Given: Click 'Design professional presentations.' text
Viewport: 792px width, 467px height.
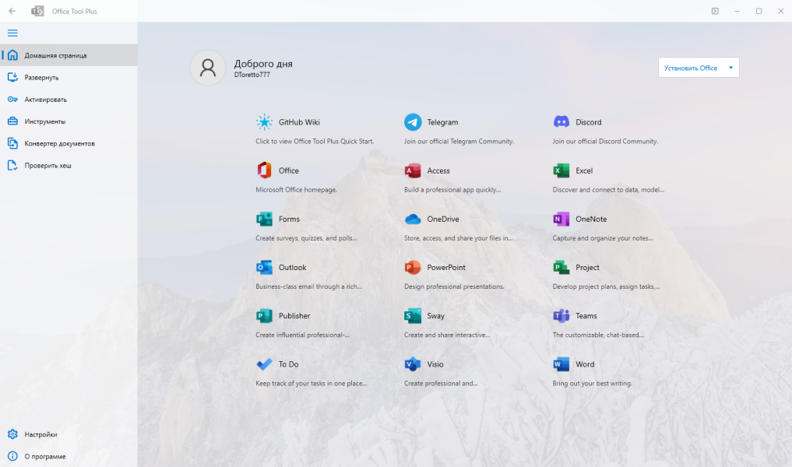Looking at the screenshot, I should 454,286.
